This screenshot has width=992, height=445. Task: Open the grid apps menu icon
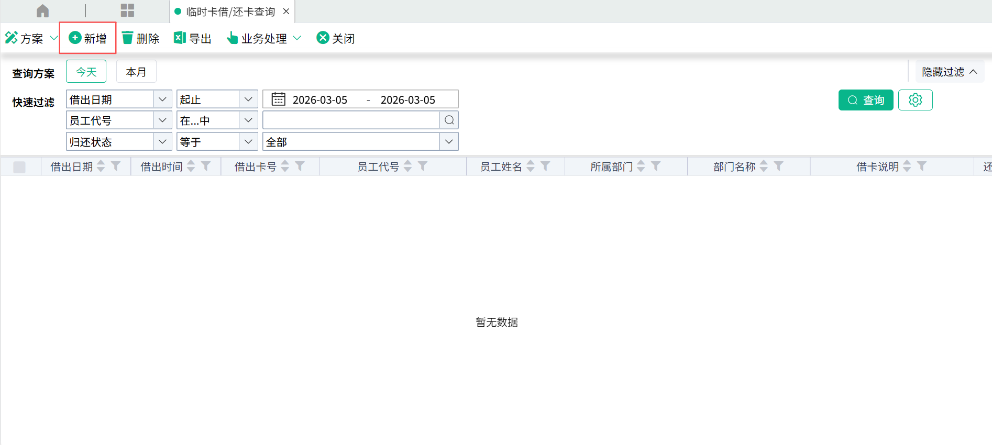tap(127, 11)
